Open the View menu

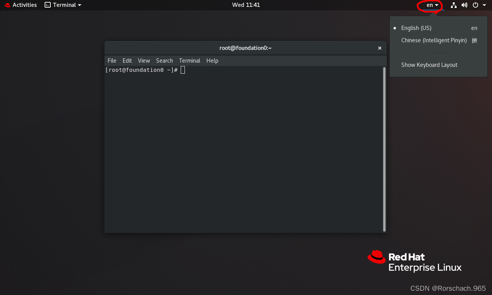click(x=144, y=60)
